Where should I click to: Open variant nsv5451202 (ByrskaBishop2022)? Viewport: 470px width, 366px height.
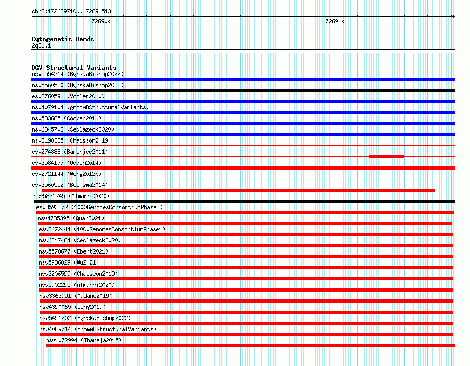(x=85, y=318)
